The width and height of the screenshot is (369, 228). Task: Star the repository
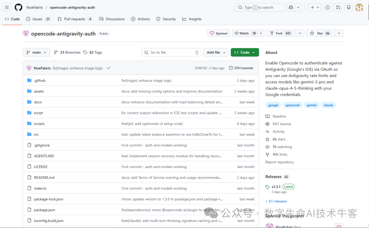tap(320, 33)
